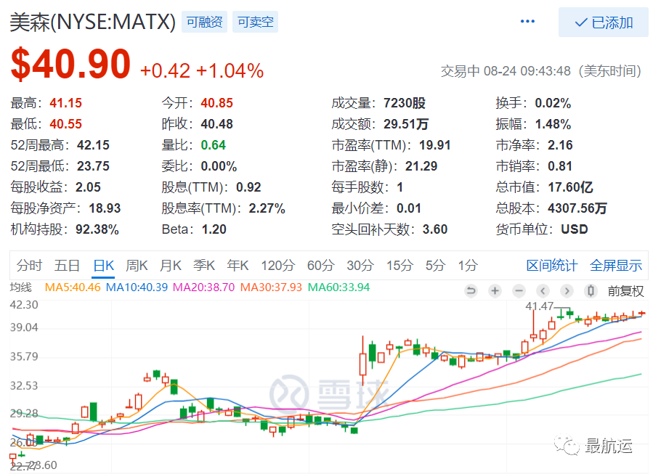Click the 总市值 value 17.60亿
The width and height of the screenshot is (653, 474).
point(570,187)
